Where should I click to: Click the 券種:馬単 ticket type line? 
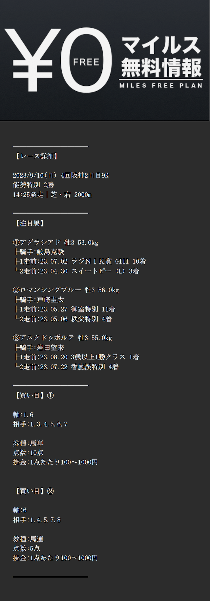tap(28, 443)
